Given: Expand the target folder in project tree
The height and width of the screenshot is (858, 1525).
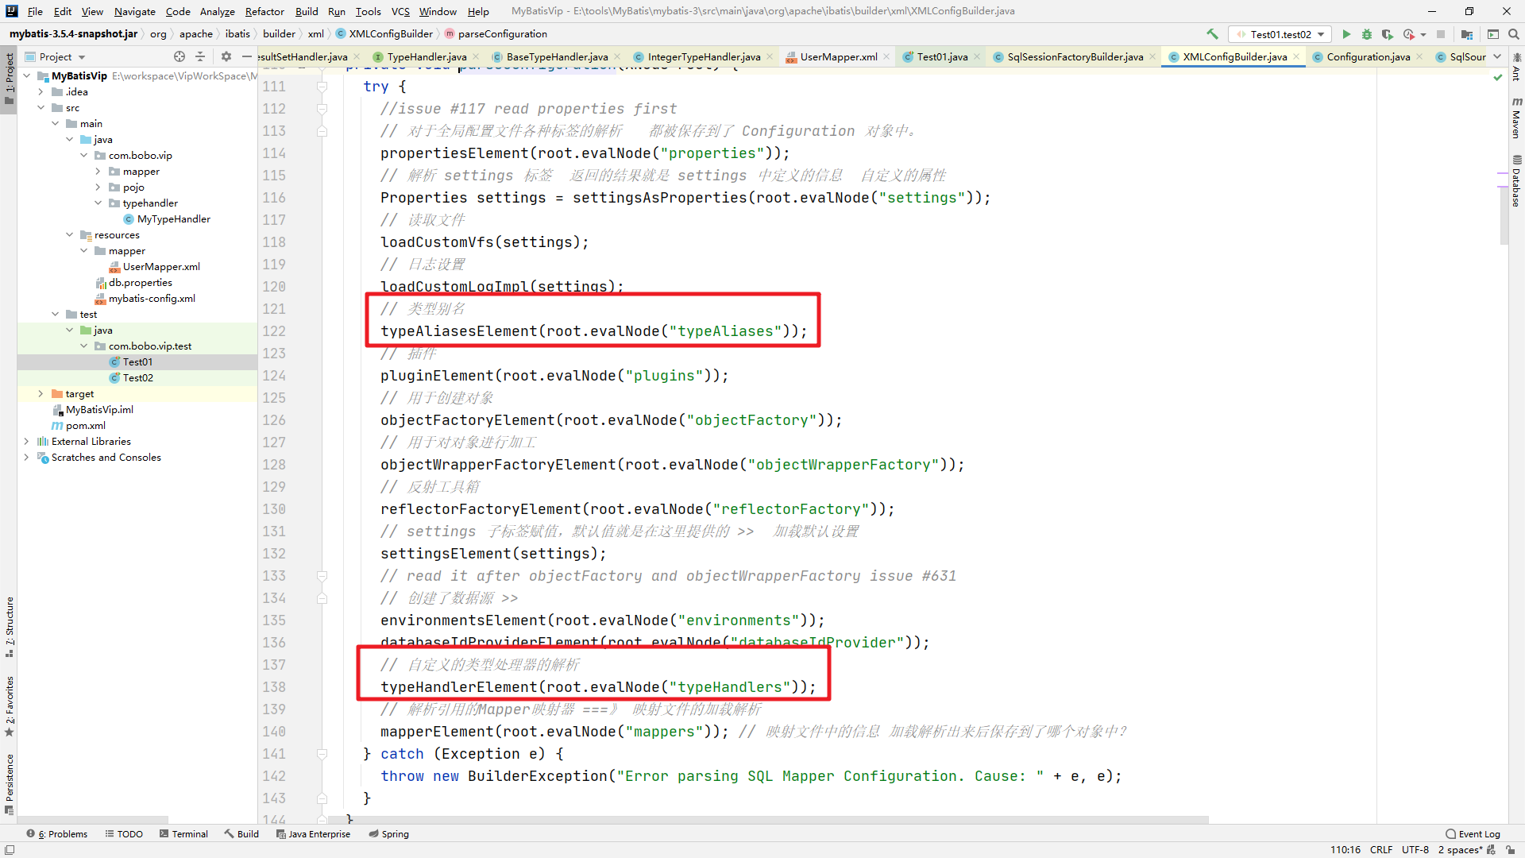Looking at the screenshot, I should point(41,393).
